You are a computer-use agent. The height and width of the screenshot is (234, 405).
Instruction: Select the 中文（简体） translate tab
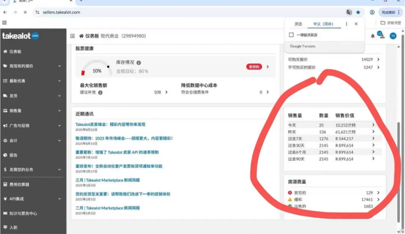coord(323,24)
